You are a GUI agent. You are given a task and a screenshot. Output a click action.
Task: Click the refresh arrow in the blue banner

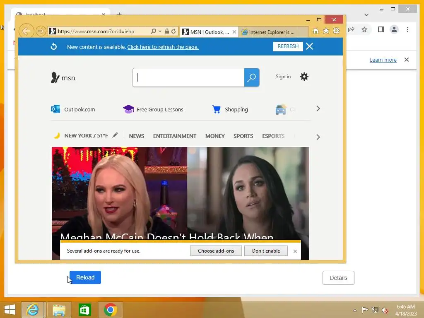pyautogui.click(x=54, y=47)
